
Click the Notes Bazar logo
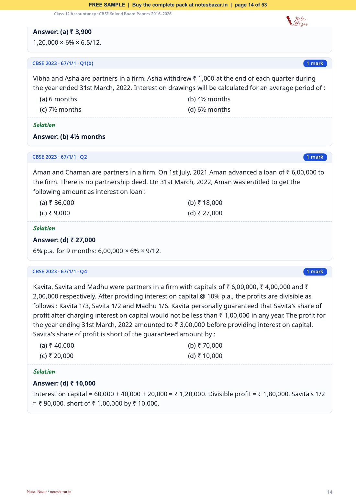297,21
